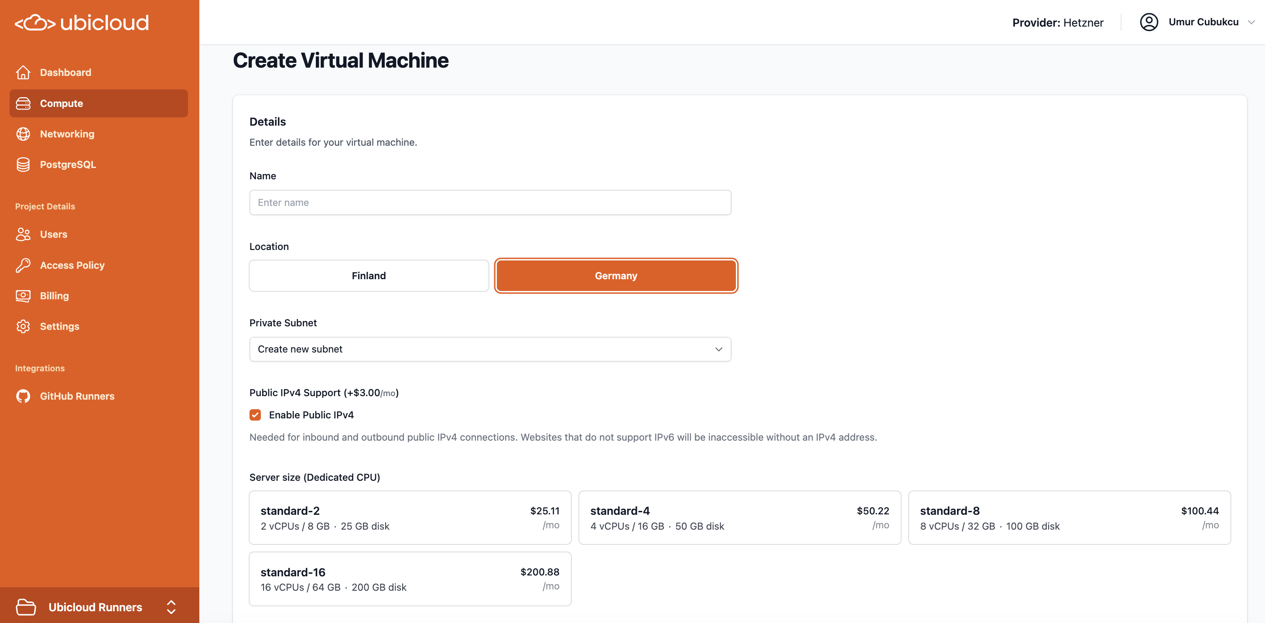The width and height of the screenshot is (1265, 623).
Task: Expand the Ubicloud Runners project switcher
Action: 171,607
